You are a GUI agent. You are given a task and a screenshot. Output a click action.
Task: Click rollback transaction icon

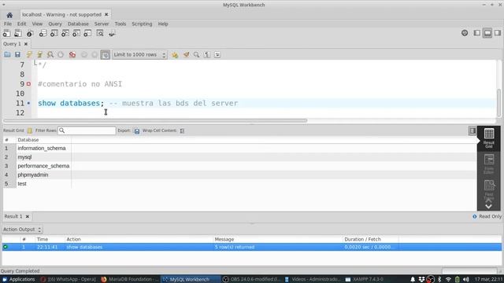click(94, 54)
